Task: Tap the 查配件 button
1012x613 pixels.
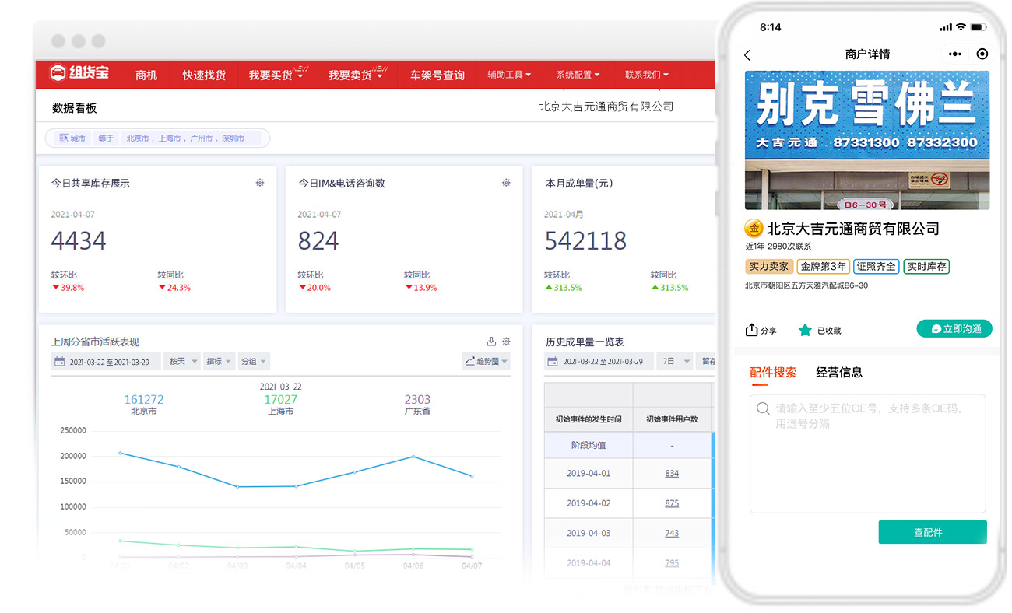Action: [933, 532]
